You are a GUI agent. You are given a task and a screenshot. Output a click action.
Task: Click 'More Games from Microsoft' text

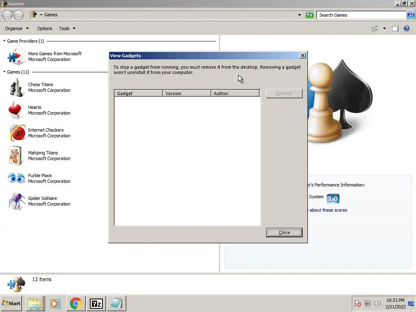55,54
